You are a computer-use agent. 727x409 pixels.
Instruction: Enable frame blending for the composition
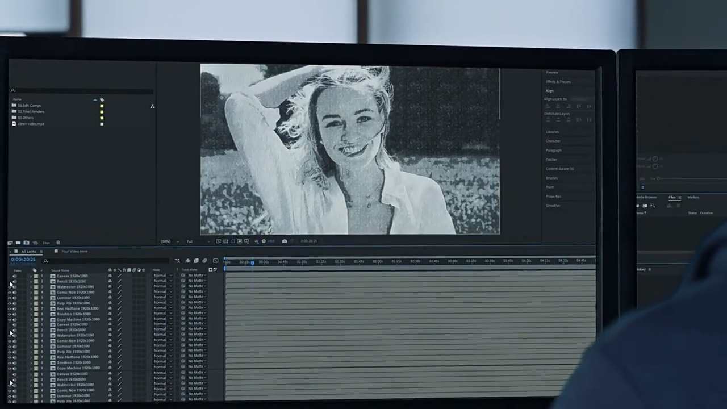[196, 261]
